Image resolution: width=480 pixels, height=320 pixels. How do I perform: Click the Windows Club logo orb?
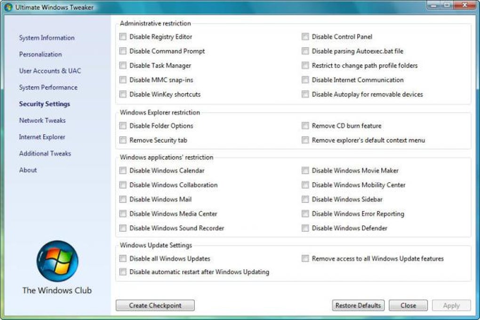(57, 261)
